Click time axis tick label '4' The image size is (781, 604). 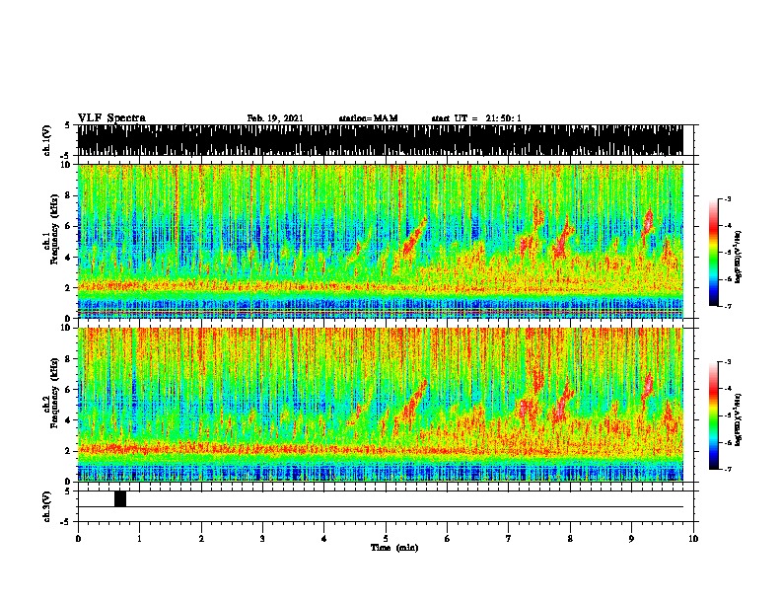324,538
